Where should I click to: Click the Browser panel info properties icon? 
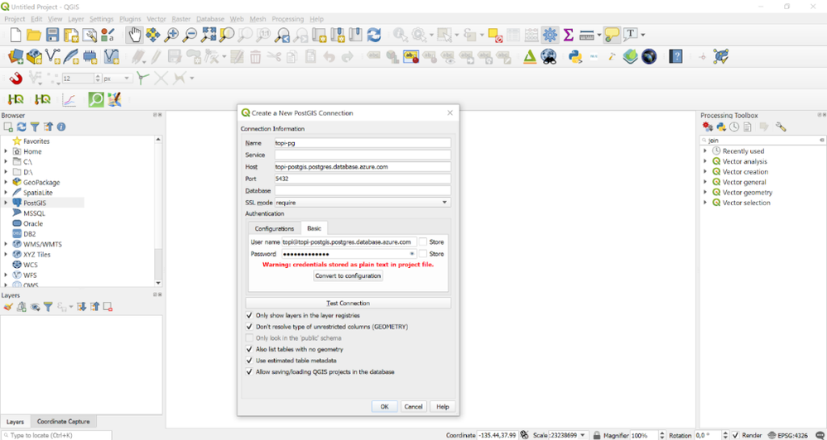click(x=61, y=127)
